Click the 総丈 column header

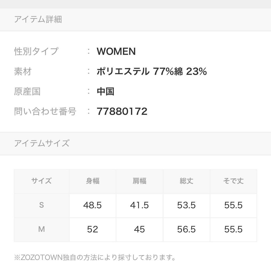pos(186,181)
